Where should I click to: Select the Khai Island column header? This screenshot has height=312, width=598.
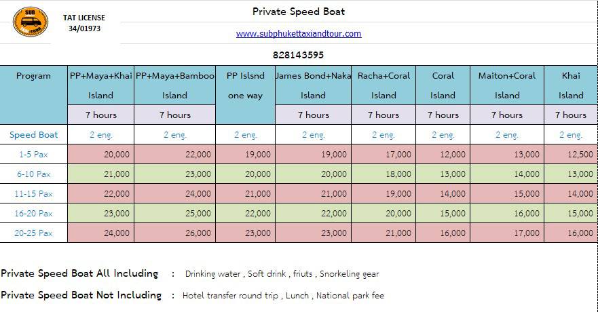click(571, 85)
